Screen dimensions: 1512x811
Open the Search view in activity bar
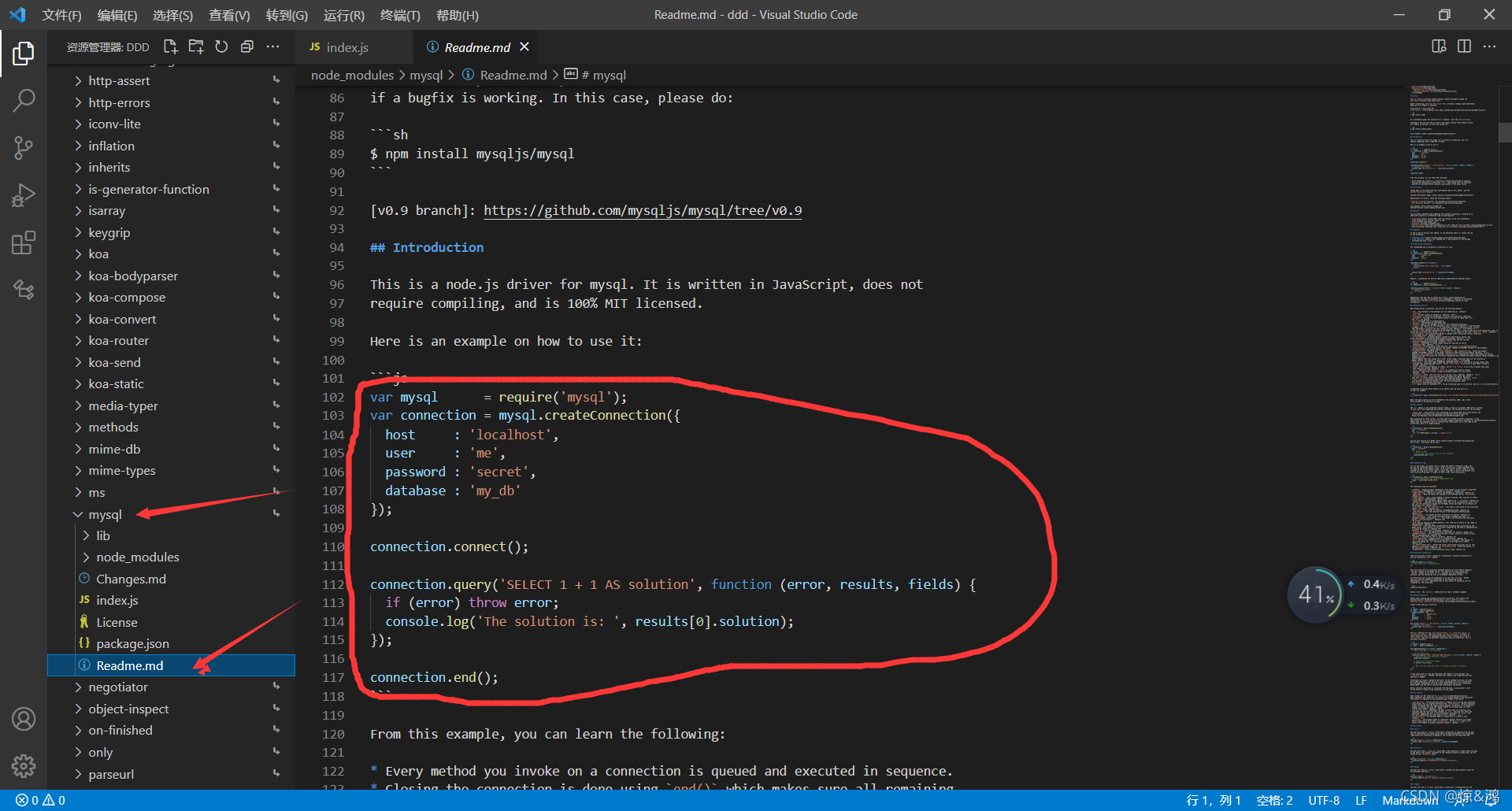coord(24,100)
